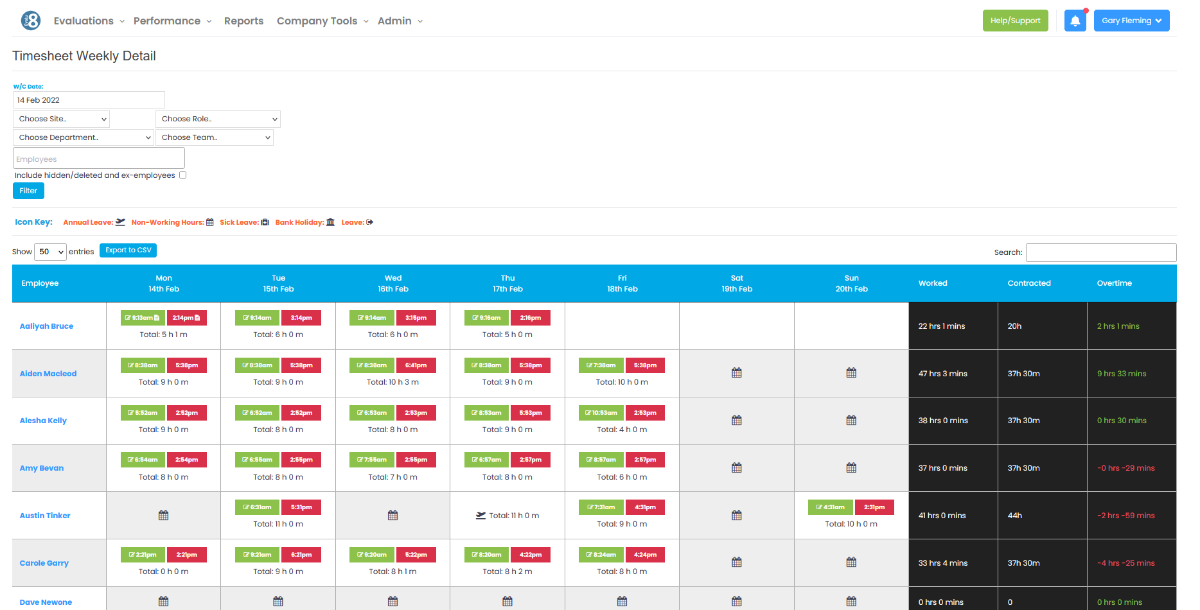Viewport: 1200px width, 610px height.
Task: Click the calendar icon in Dave Newone's Monday cell
Action: point(163,601)
